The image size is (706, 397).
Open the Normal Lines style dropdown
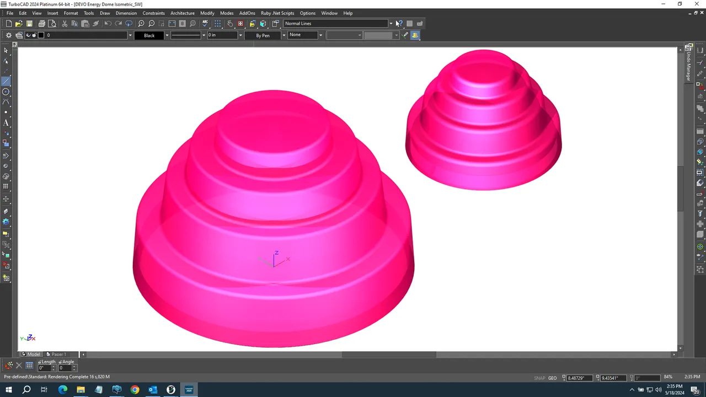391,23
